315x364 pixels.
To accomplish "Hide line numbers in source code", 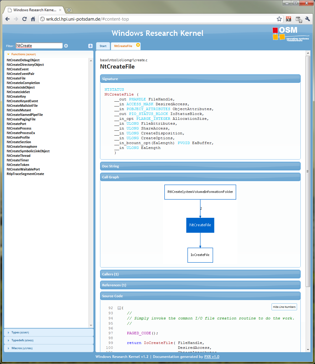I will pyautogui.click(x=284, y=307).
